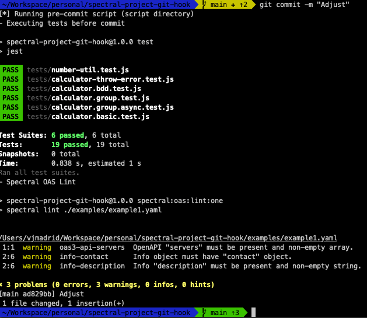Image resolution: width=367 pixels, height=318 pixels.
Task: Click the 'Test Suites:' label
Action: [23, 135]
